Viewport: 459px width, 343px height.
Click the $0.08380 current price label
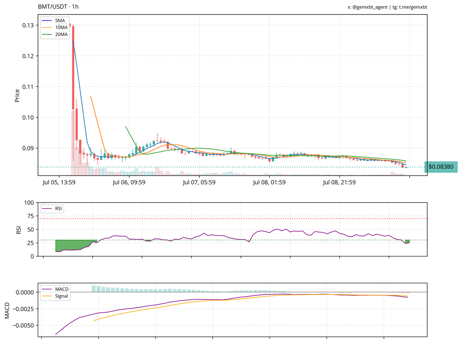click(x=441, y=167)
